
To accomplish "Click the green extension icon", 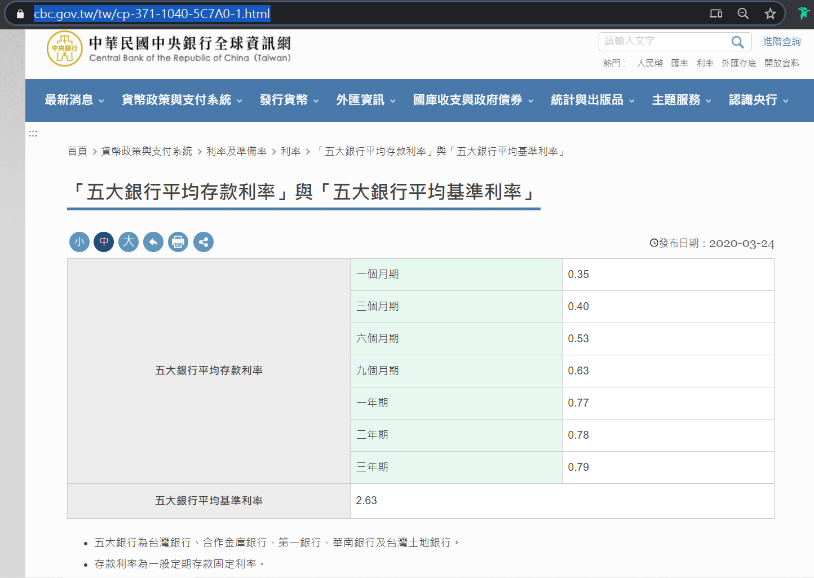I will (x=804, y=14).
